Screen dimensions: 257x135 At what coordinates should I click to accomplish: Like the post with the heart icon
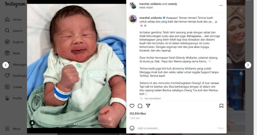pos(132,106)
